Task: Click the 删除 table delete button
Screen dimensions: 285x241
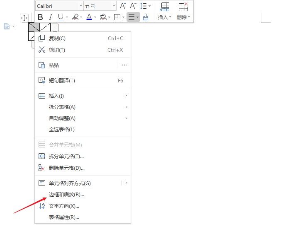Action: point(183,11)
